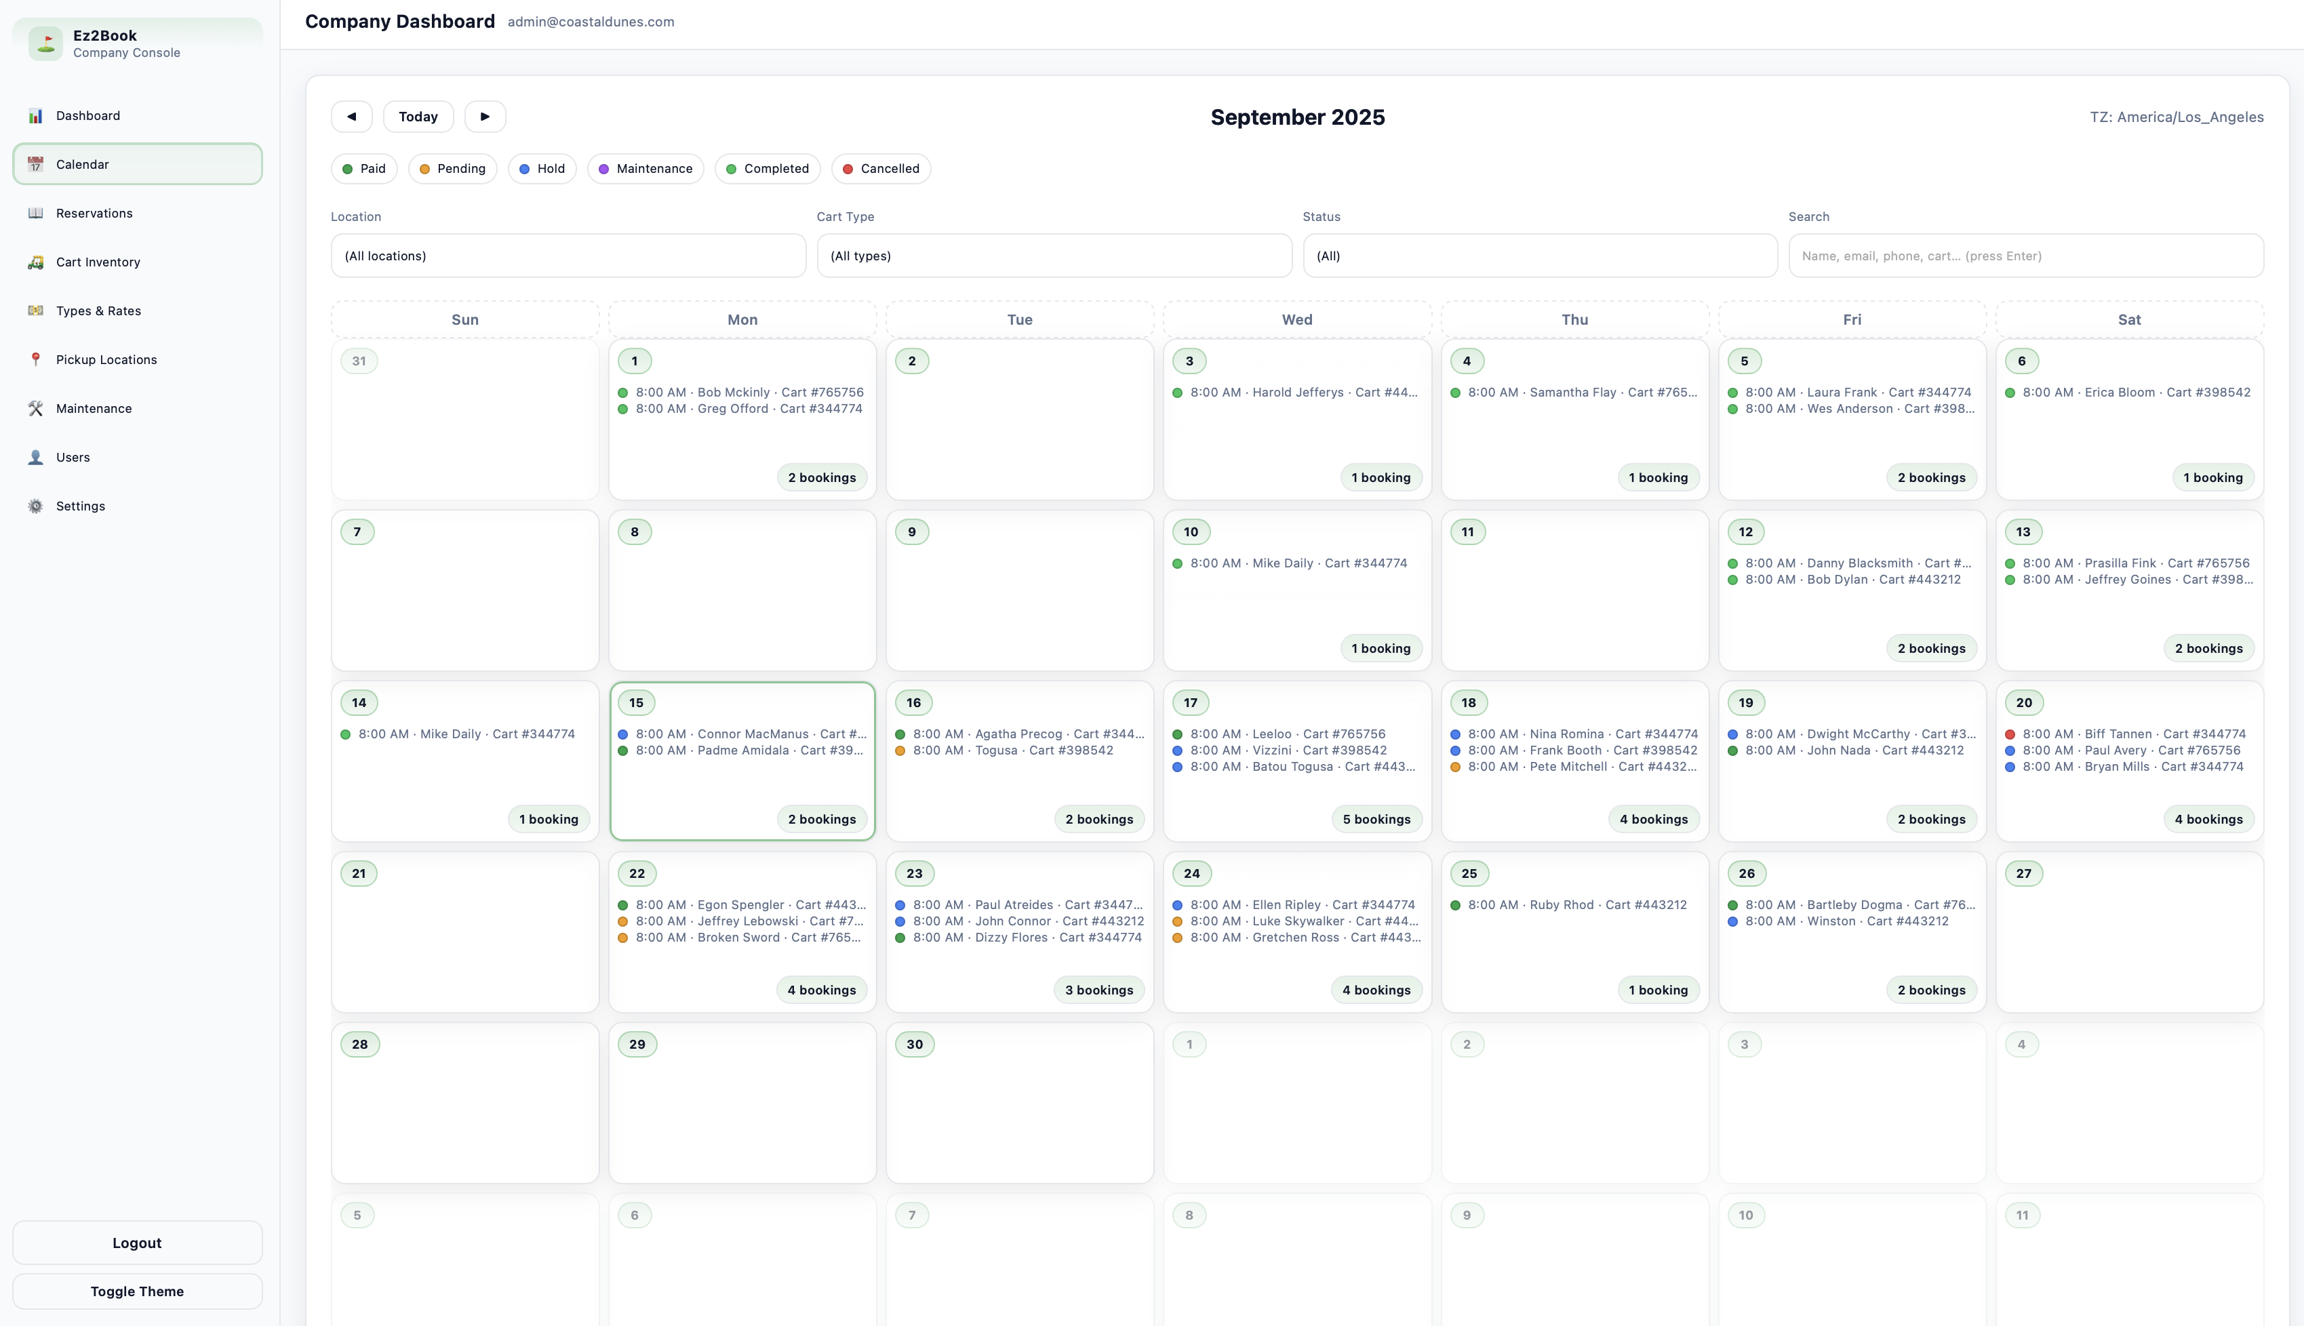Open the Maintenance section
The image size is (2304, 1326).
94,408
